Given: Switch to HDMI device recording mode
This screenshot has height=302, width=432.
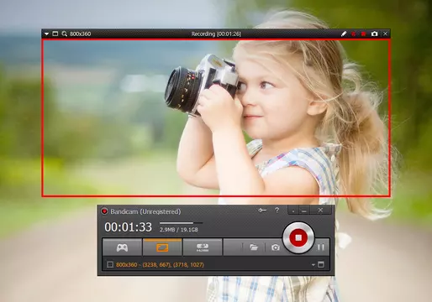Looking at the screenshot, I should (x=203, y=247).
